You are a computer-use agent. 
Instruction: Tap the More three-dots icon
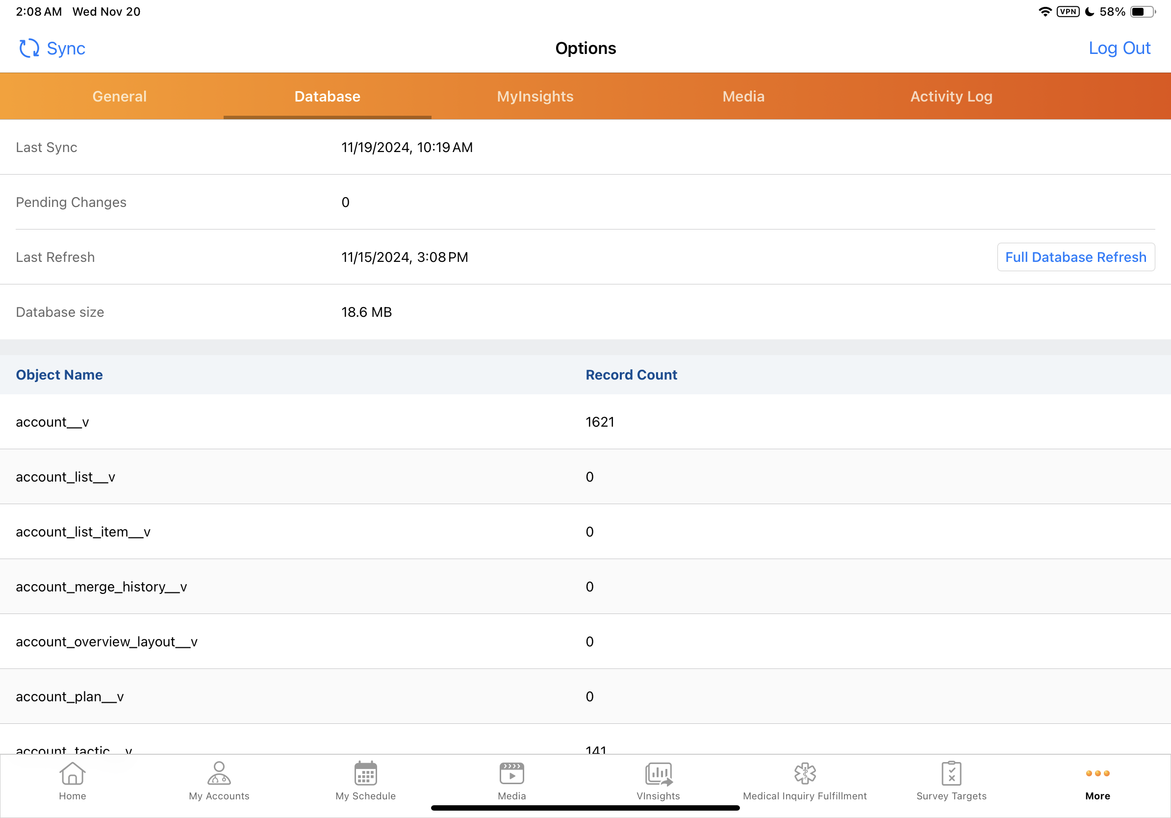tap(1097, 774)
